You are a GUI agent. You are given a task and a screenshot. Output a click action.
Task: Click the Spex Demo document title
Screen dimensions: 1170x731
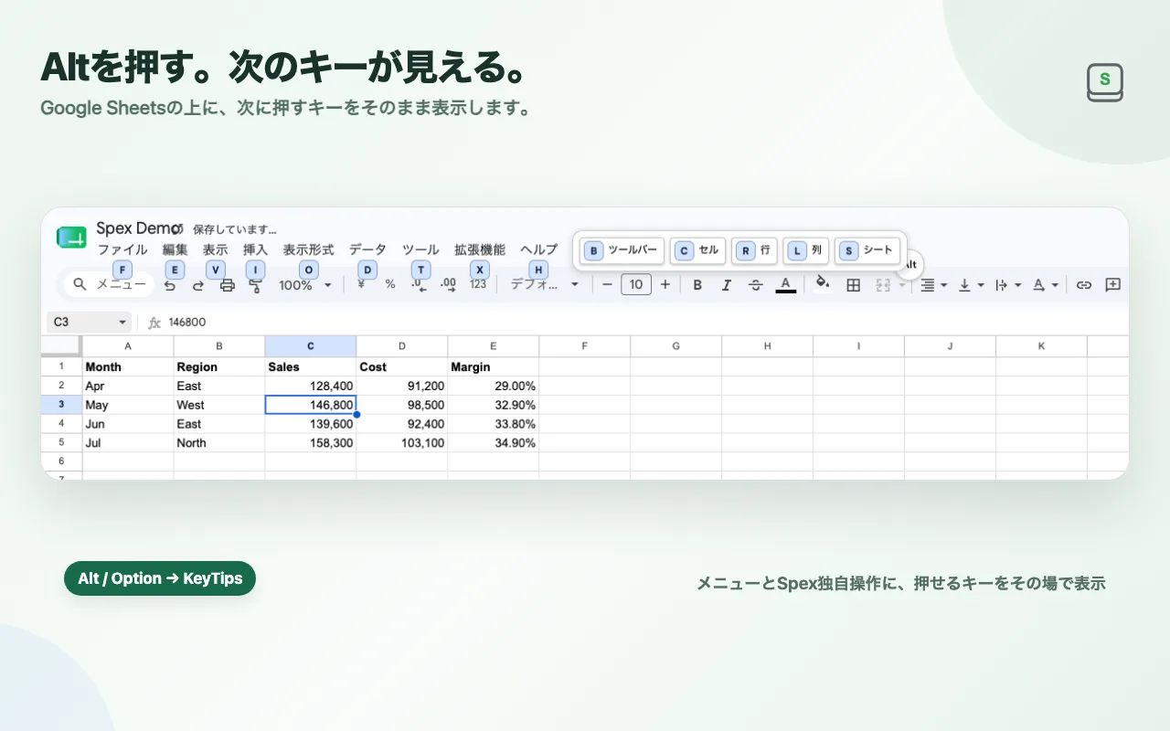140,228
